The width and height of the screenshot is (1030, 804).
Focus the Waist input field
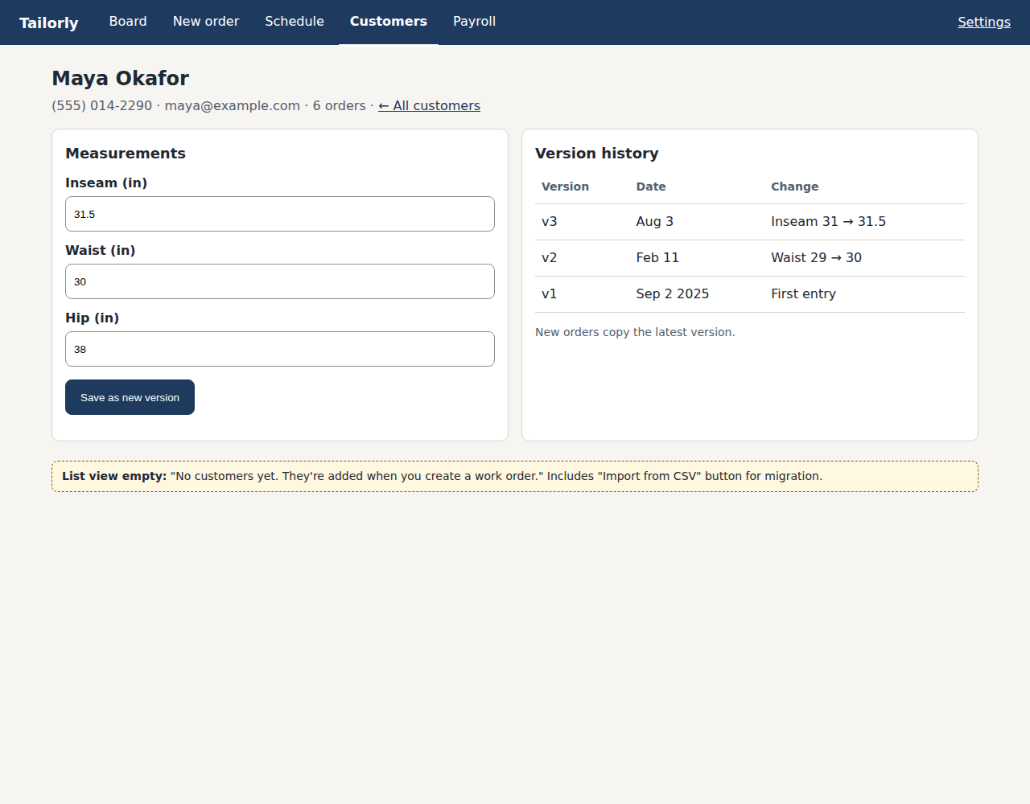pyautogui.click(x=280, y=281)
